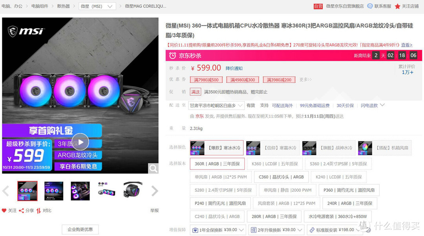This screenshot has height=236, width=424.
Task: Claim coupon 满4980减300
Action: (x=243, y=80)
